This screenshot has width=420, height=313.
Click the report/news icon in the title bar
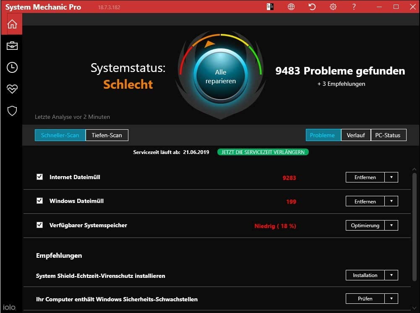click(x=270, y=7)
